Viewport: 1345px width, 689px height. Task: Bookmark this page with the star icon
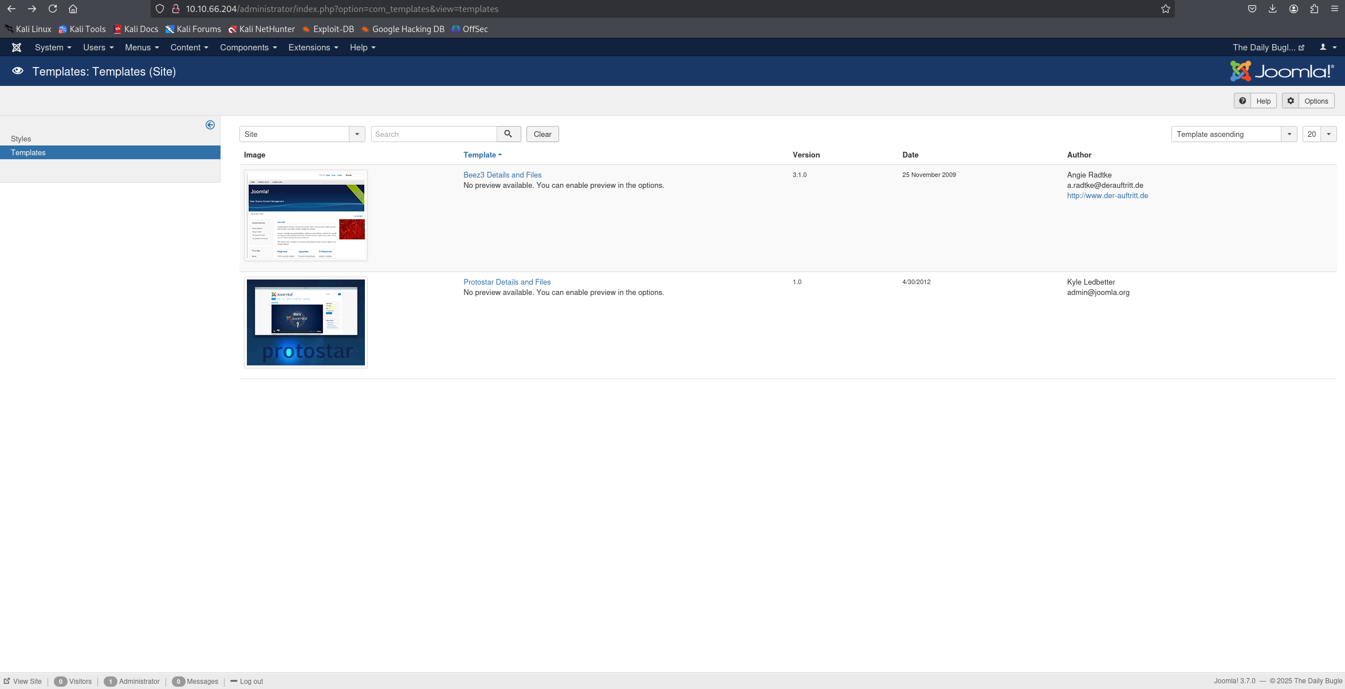coord(1165,9)
